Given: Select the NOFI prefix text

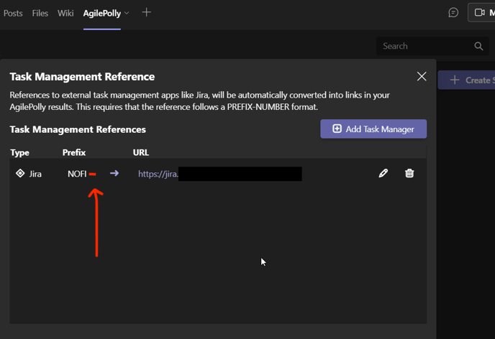Looking at the screenshot, I should pyautogui.click(x=77, y=174).
